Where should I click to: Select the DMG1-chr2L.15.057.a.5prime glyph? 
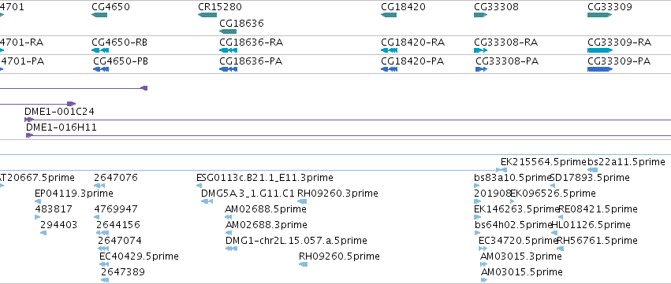(231, 249)
